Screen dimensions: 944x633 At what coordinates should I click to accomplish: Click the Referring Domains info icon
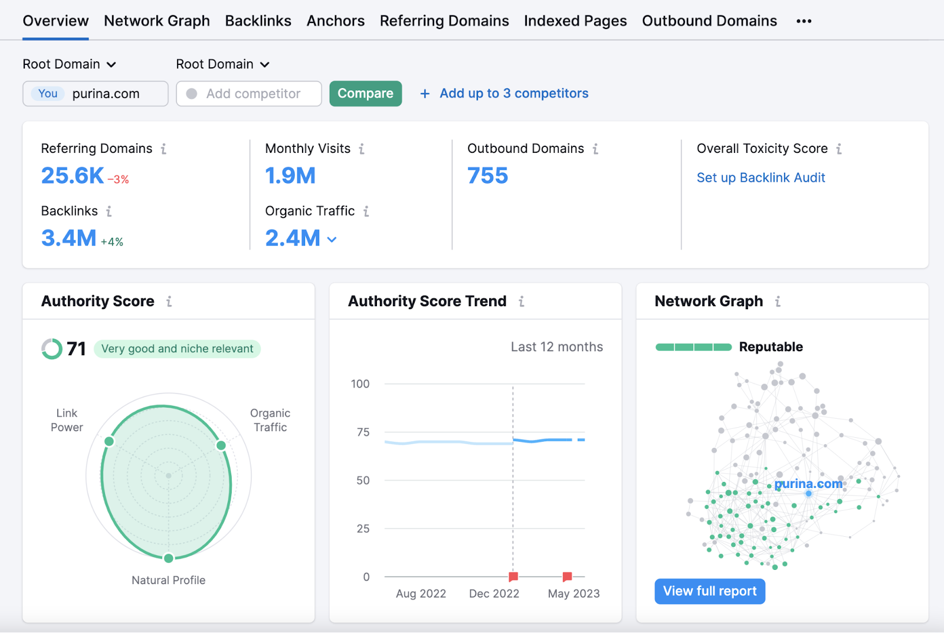click(x=163, y=149)
